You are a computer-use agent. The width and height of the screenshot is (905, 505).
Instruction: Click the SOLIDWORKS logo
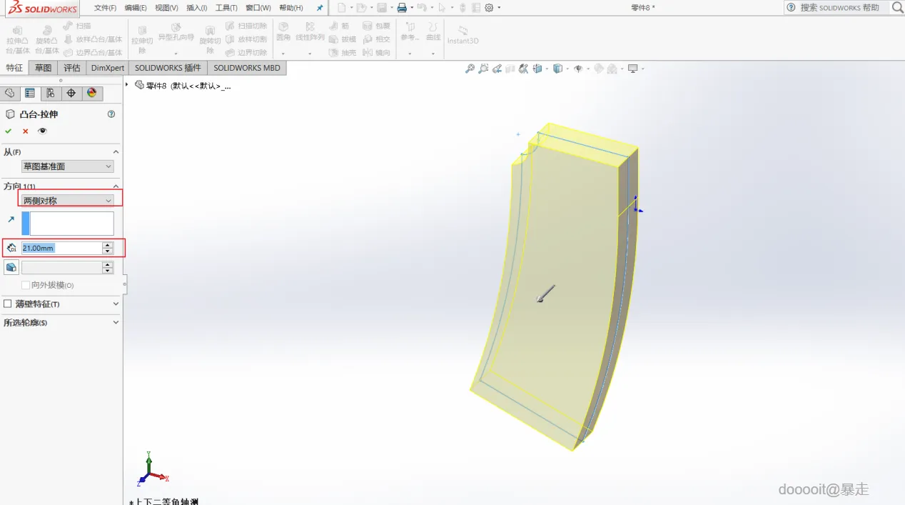point(42,9)
